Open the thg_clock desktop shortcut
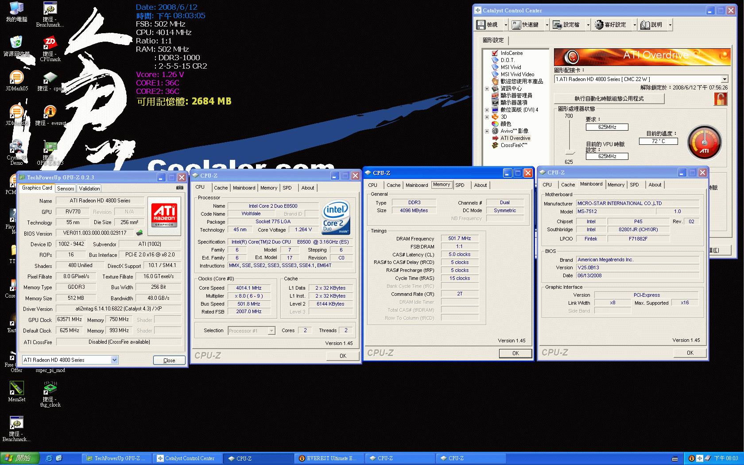The image size is (744, 465). (x=50, y=394)
